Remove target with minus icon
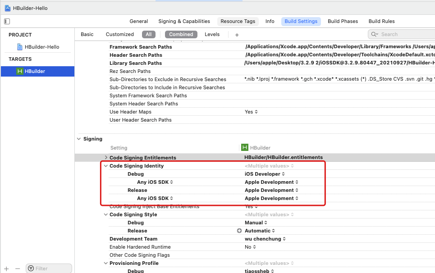435x273 pixels. tap(18, 268)
